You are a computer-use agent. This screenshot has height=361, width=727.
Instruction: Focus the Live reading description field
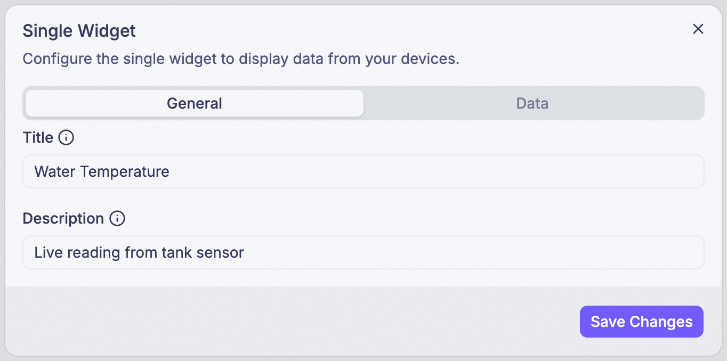[363, 252]
